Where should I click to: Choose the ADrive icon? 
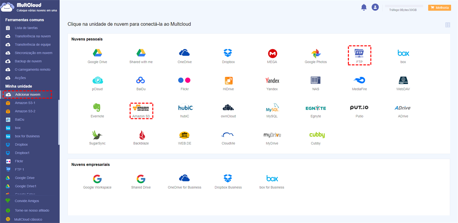pos(402,108)
